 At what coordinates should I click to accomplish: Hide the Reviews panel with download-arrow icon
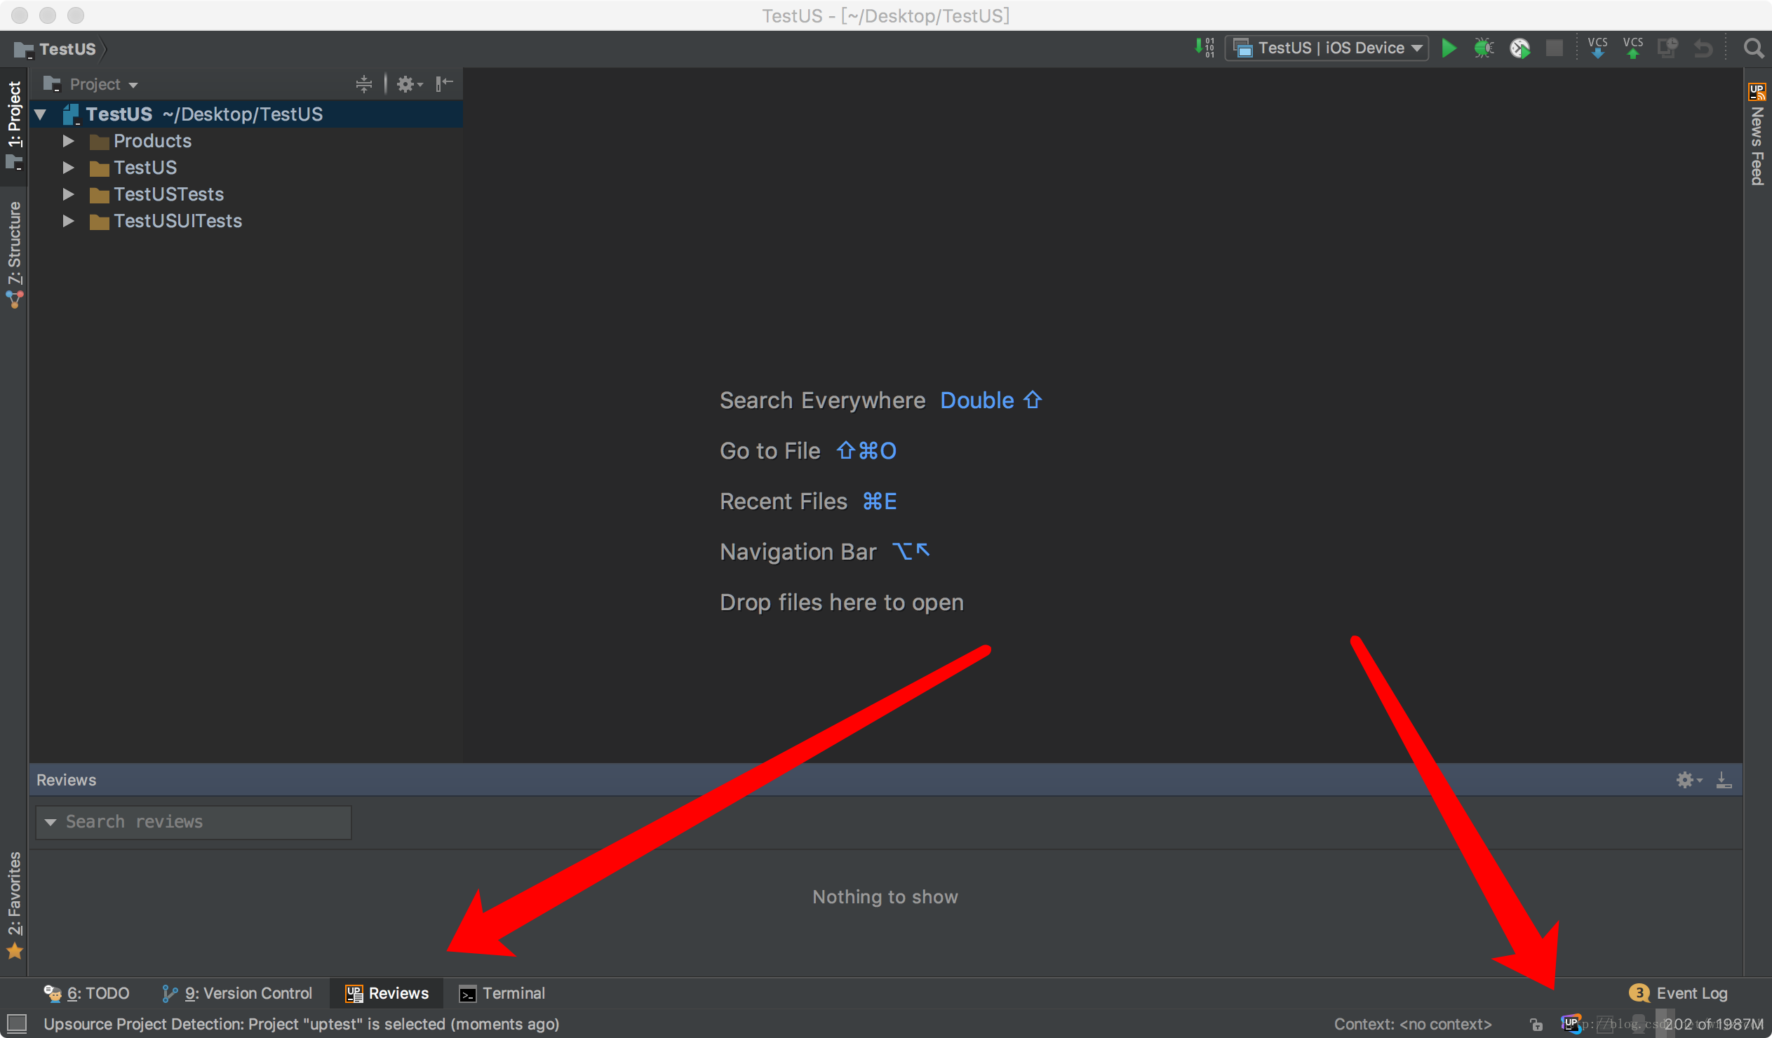[x=1724, y=780]
